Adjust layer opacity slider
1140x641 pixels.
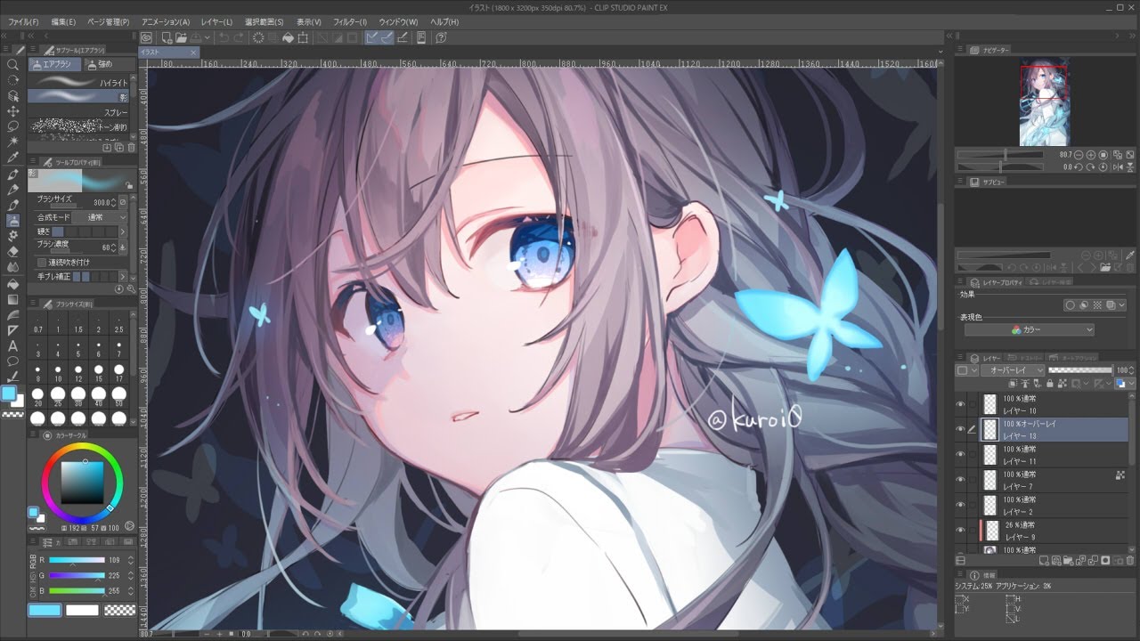click(1081, 369)
